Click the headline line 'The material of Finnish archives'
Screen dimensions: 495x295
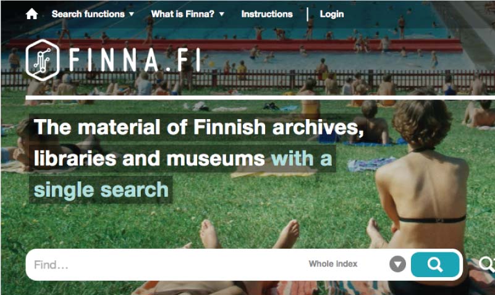(199, 127)
